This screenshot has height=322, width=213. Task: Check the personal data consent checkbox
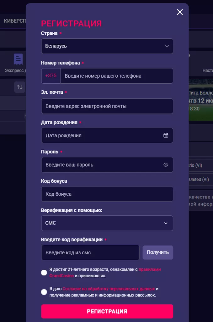44,292
